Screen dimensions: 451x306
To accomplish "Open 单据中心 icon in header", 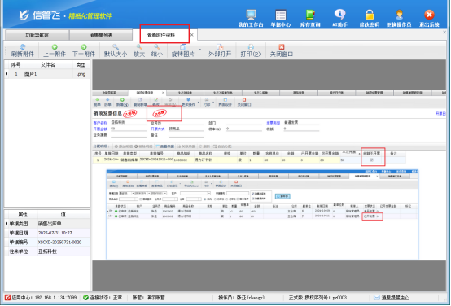I will pos(280,19).
